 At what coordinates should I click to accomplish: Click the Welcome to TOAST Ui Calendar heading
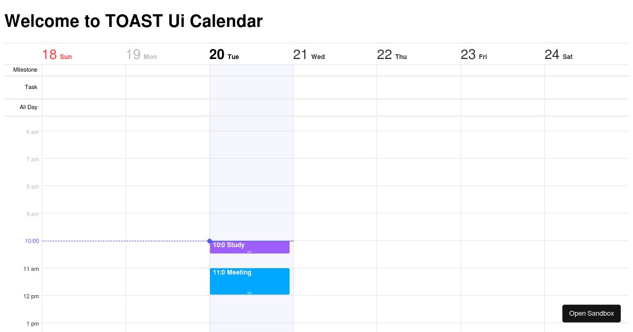tap(133, 21)
